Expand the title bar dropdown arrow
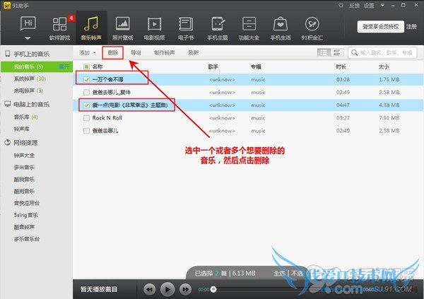Image resolution: width=424 pixels, height=299 pixels. tap(382, 5)
